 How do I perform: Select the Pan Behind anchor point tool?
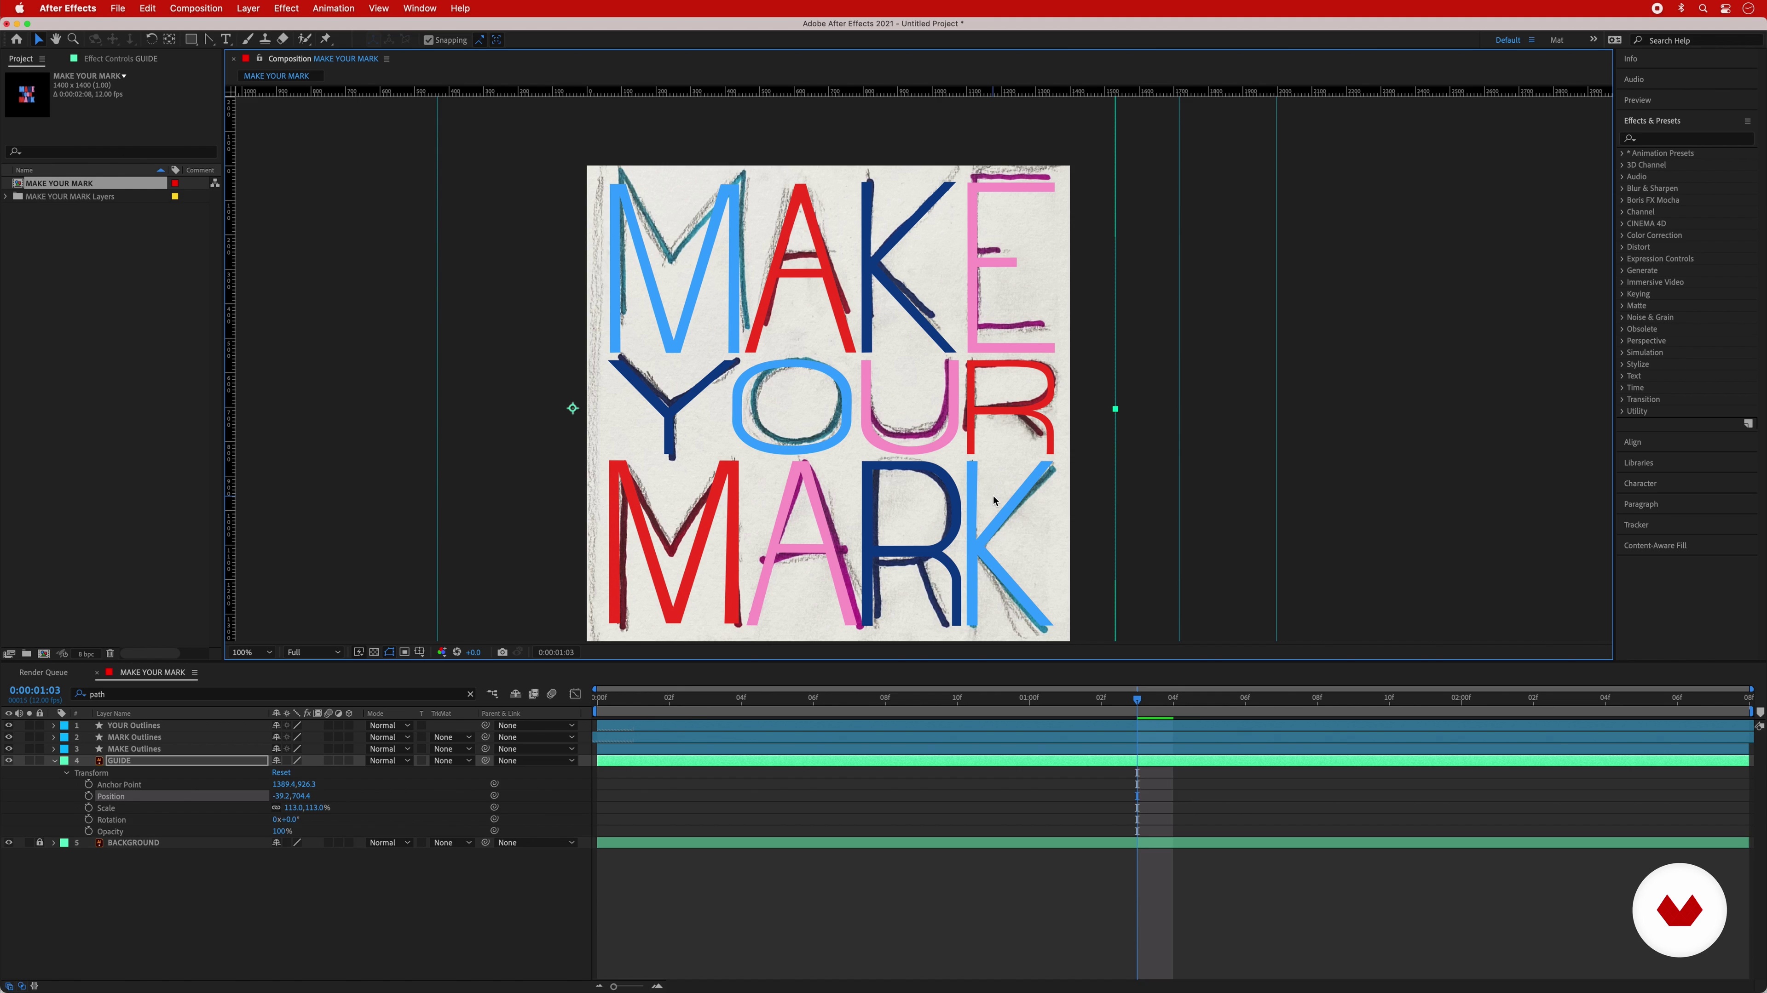pyautogui.click(x=169, y=40)
